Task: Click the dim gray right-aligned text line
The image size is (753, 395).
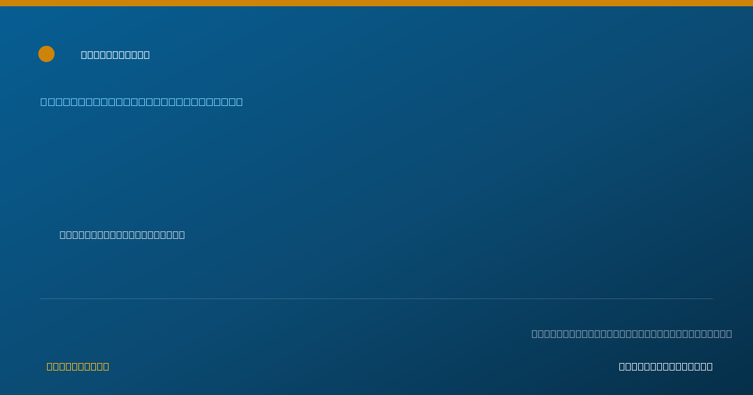Action: tap(632, 334)
